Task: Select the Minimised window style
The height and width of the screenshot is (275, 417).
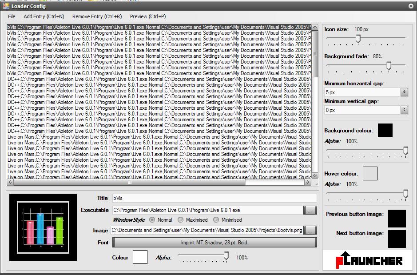Action: tap(217, 220)
